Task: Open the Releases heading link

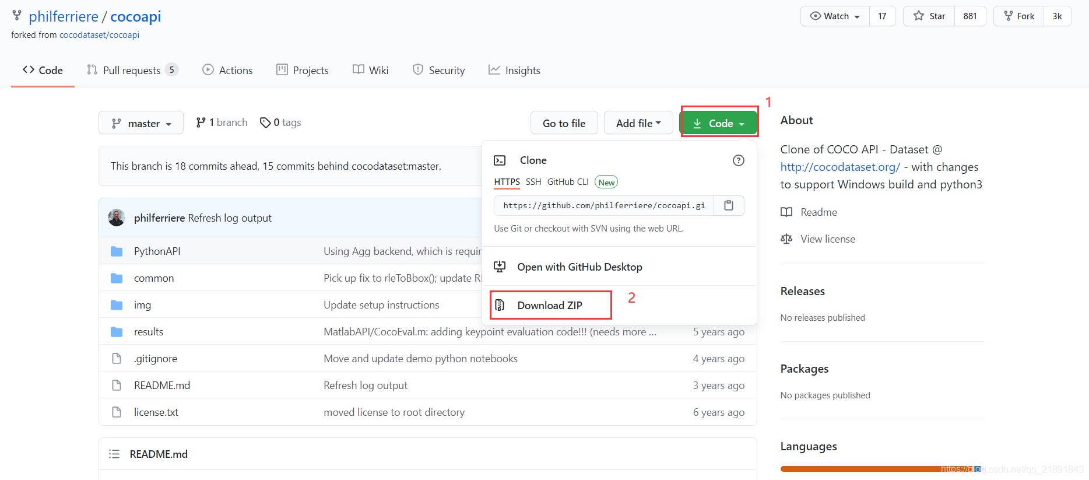Action: pyautogui.click(x=803, y=291)
